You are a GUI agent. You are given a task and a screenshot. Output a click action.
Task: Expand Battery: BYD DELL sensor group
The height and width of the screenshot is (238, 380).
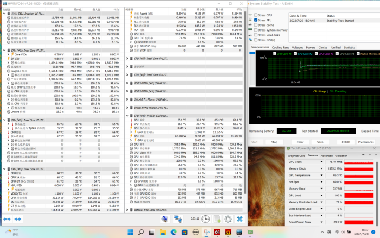point(127,210)
